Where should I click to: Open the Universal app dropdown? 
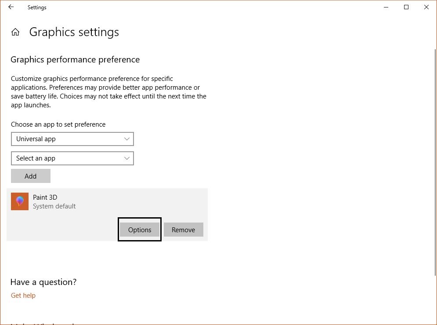click(x=72, y=139)
